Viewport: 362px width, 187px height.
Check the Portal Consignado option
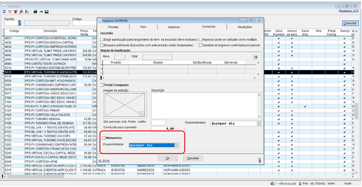pyautogui.click(x=102, y=85)
